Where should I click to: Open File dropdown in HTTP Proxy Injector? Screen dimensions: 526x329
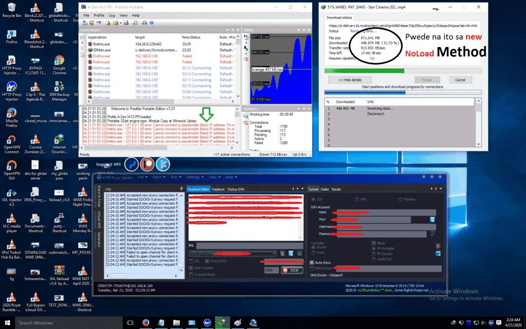point(142,177)
